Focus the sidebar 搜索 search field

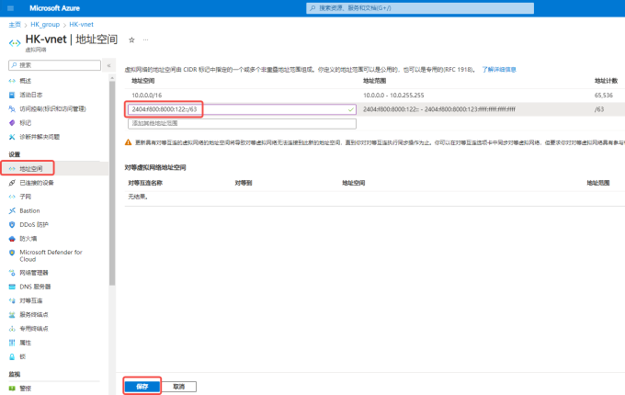54,65
